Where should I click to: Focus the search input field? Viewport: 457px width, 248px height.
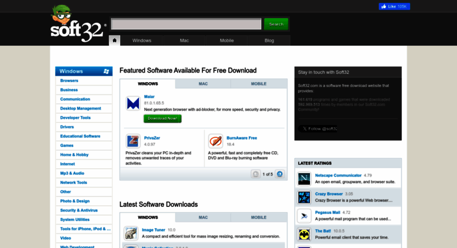pos(186,24)
